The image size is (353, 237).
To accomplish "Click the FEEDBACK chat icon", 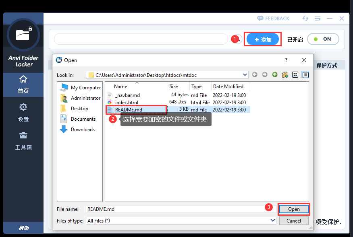I will click(x=260, y=19).
